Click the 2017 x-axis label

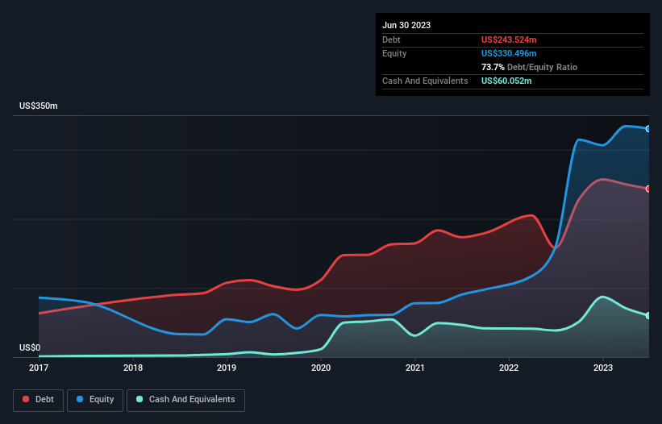tap(39, 368)
